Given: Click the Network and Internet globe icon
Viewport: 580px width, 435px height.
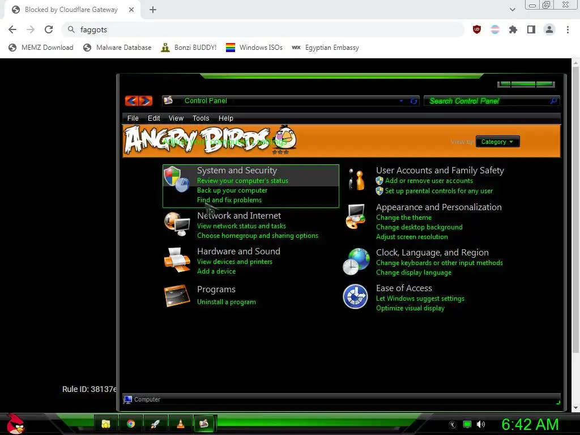Looking at the screenshot, I should pos(177,224).
